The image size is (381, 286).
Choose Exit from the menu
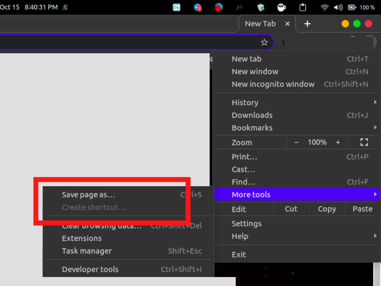pyautogui.click(x=297, y=255)
